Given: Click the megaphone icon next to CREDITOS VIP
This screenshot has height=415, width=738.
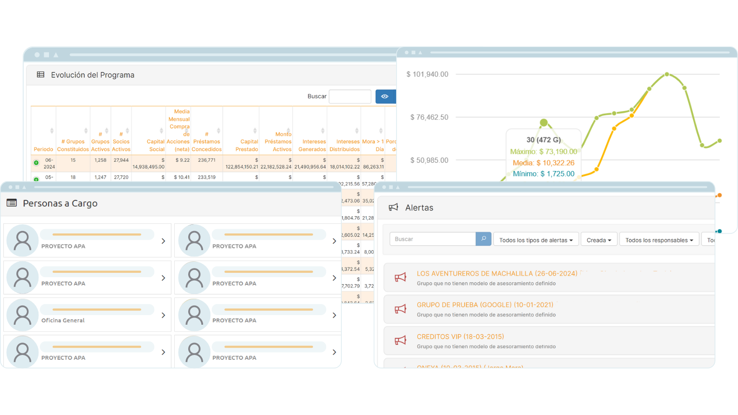Looking at the screenshot, I should pos(401,340).
